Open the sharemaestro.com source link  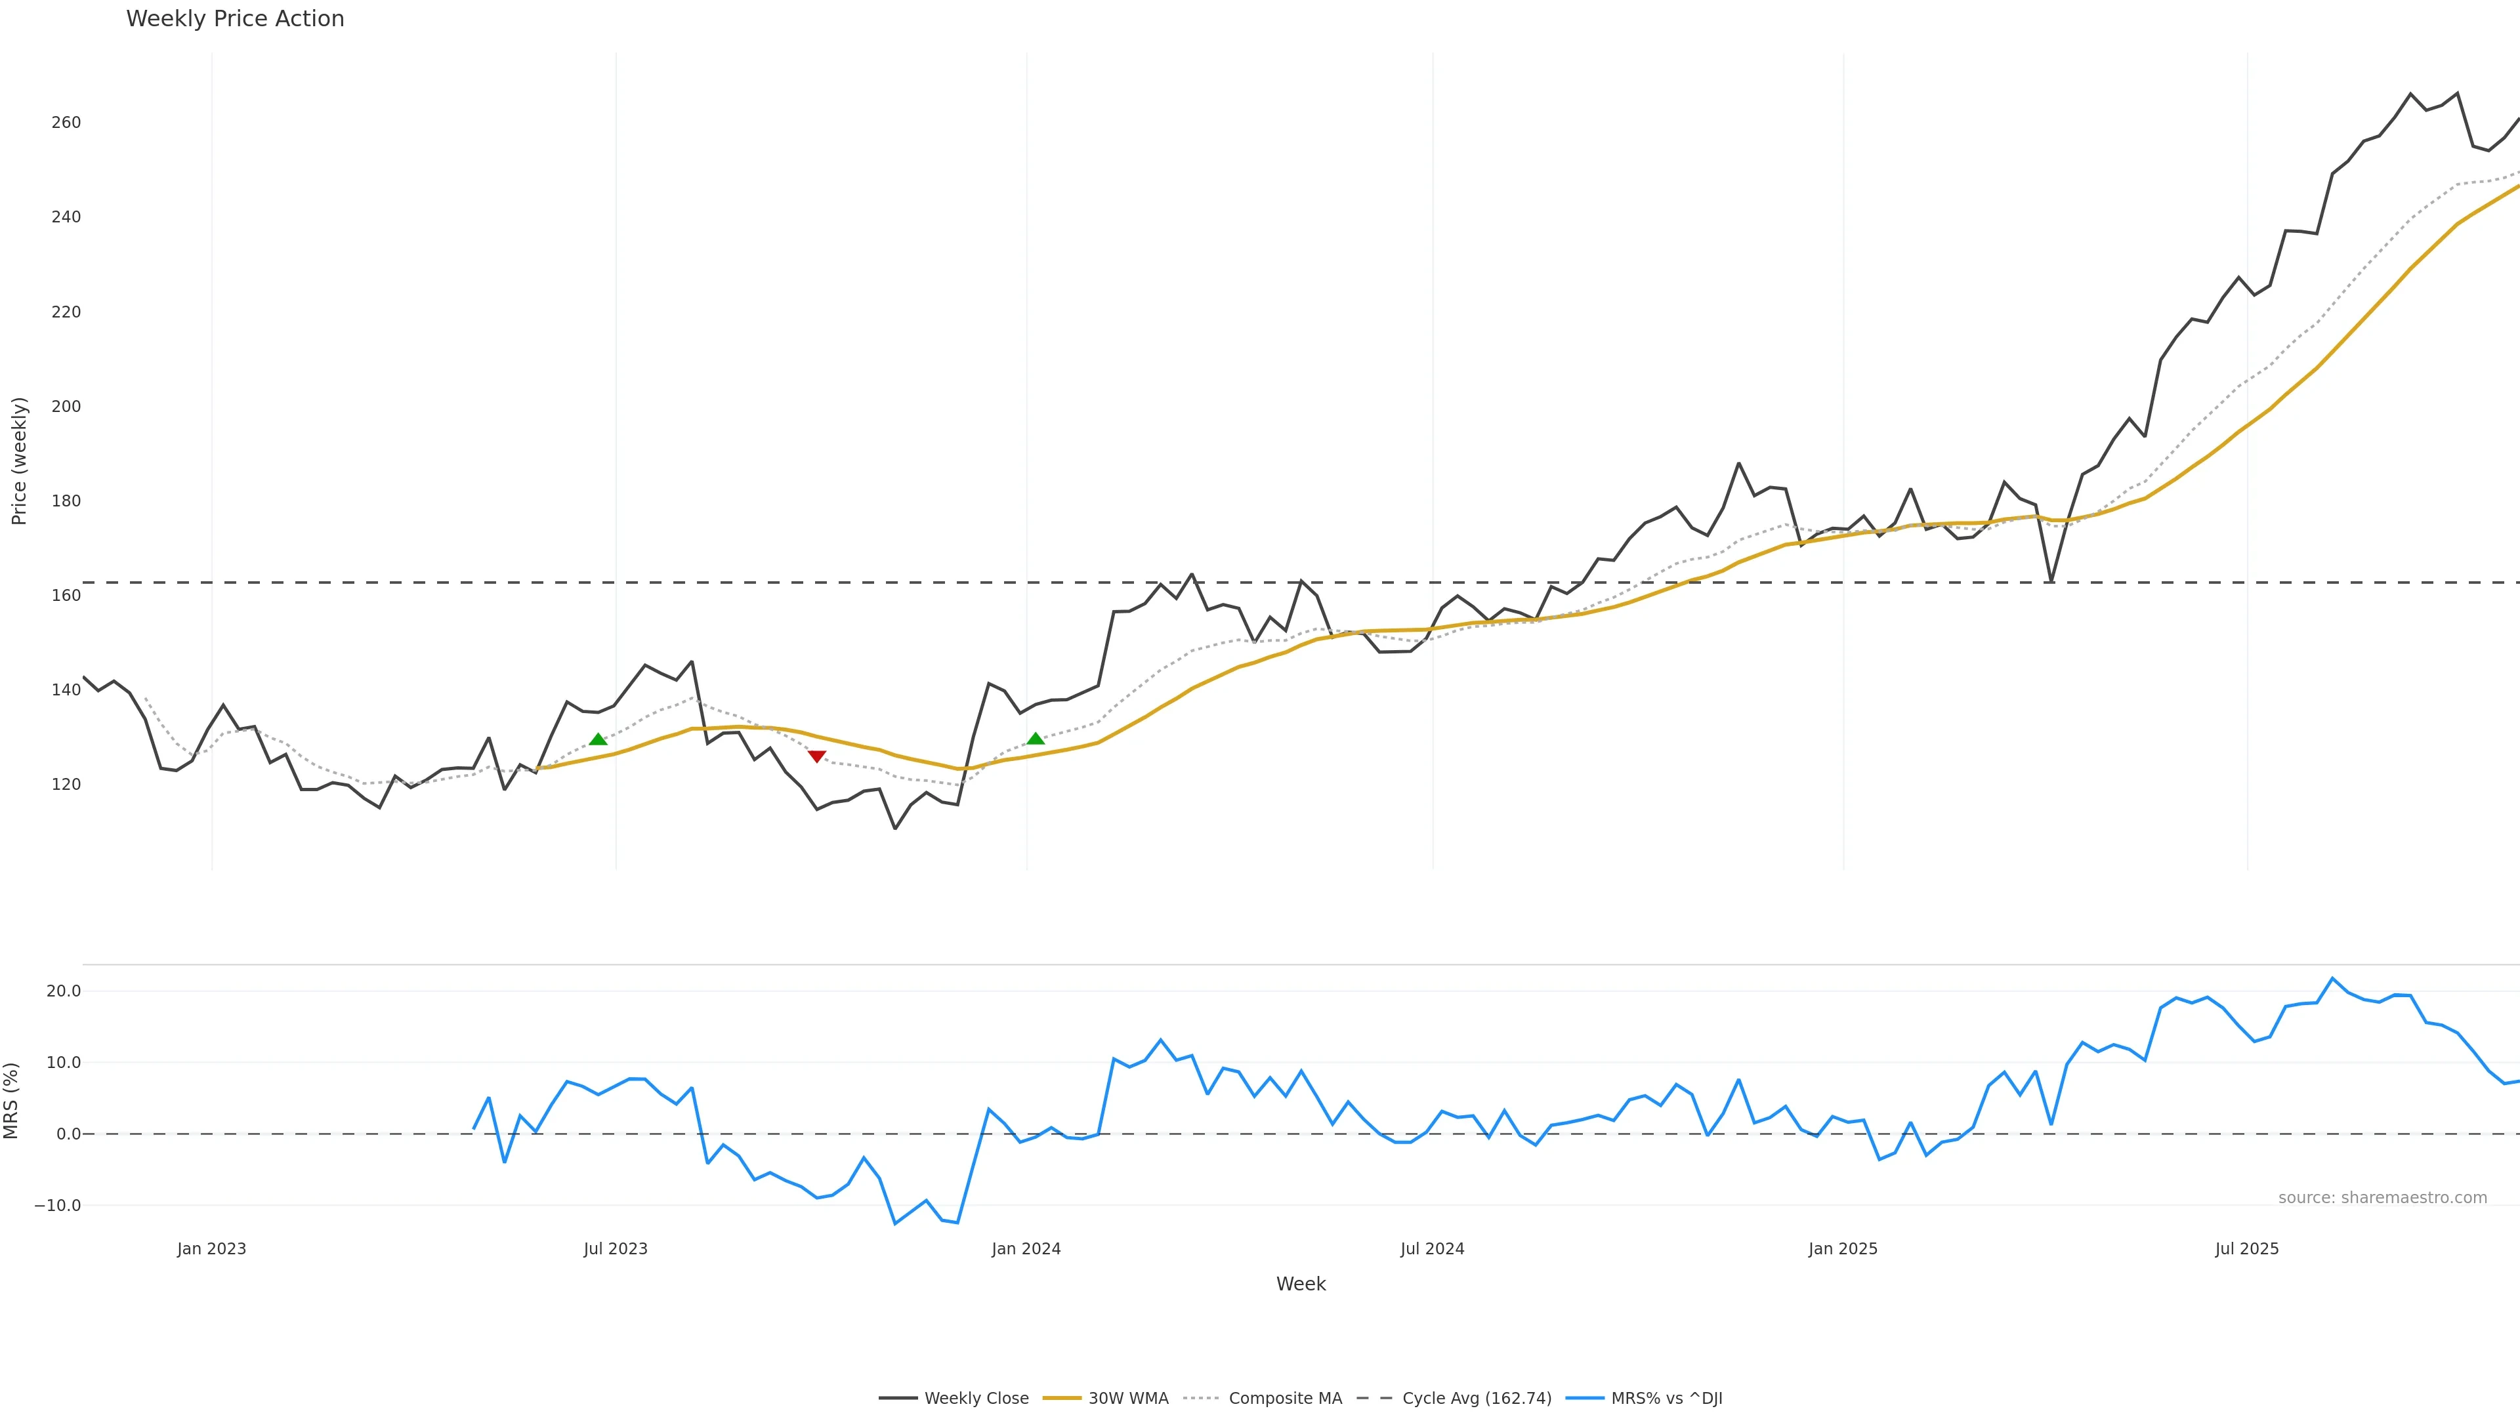(x=2382, y=1198)
